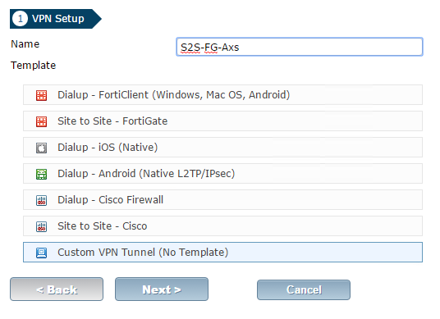Choose Dialup - Cisco Firewall template

(x=222, y=199)
